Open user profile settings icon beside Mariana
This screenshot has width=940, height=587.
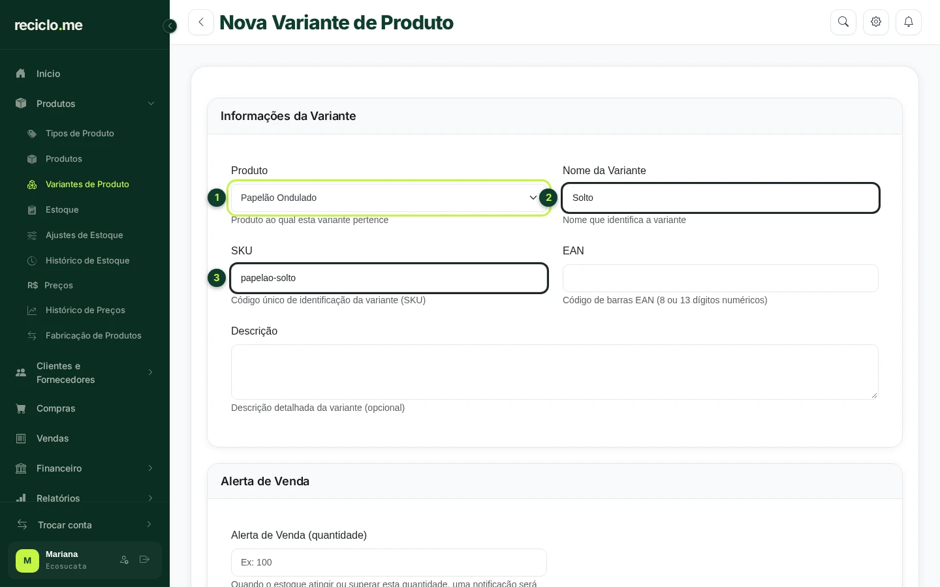pos(124,560)
